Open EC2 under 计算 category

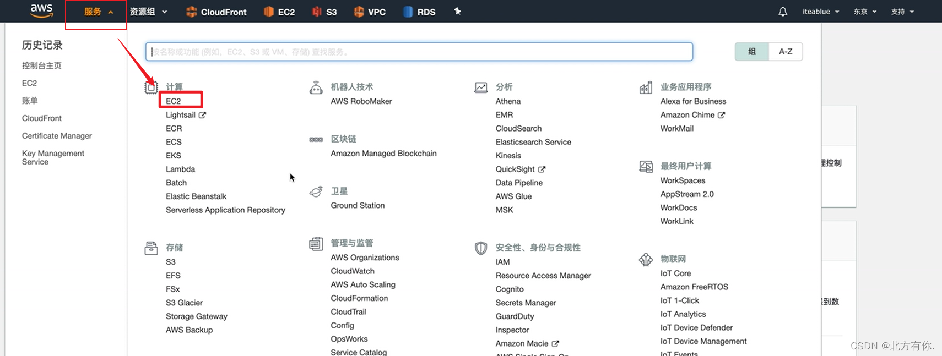click(x=174, y=101)
